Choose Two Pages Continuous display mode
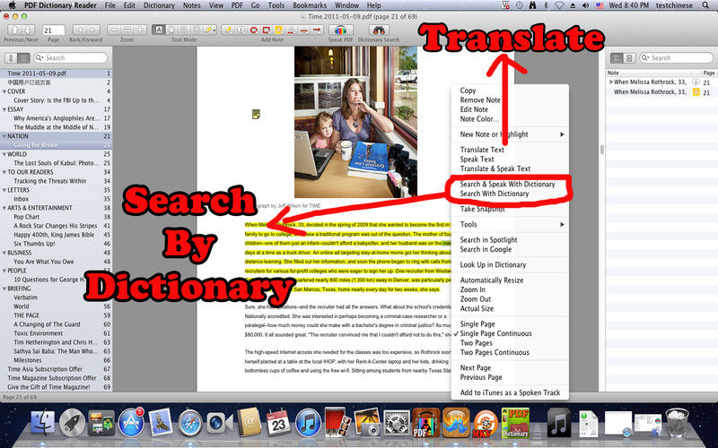Viewport: 718px width, 448px height. 495,352
